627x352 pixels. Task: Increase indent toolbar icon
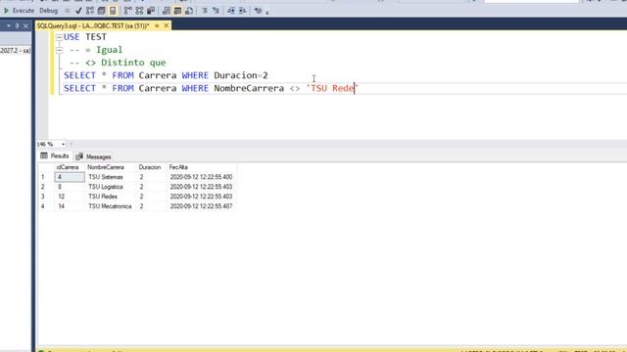(x=243, y=11)
